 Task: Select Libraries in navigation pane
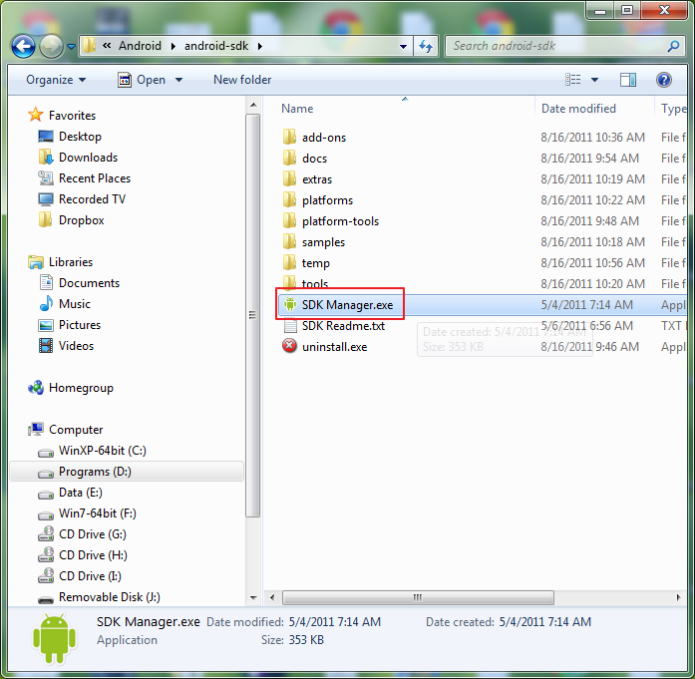[71, 262]
